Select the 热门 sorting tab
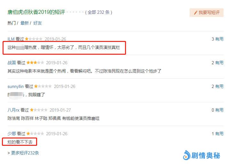 tap(12, 23)
